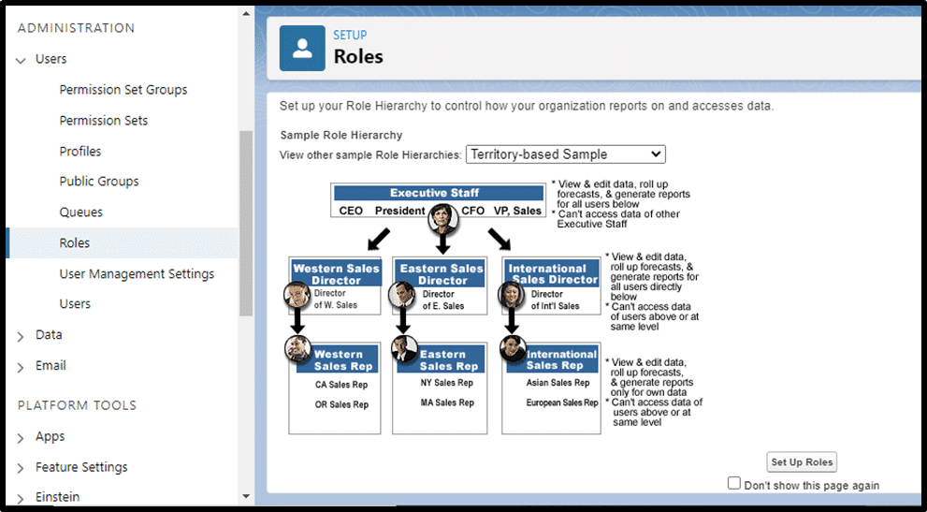Click the Western Sales Director avatar
927x512 pixels.
pyautogui.click(x=297, y=296)
